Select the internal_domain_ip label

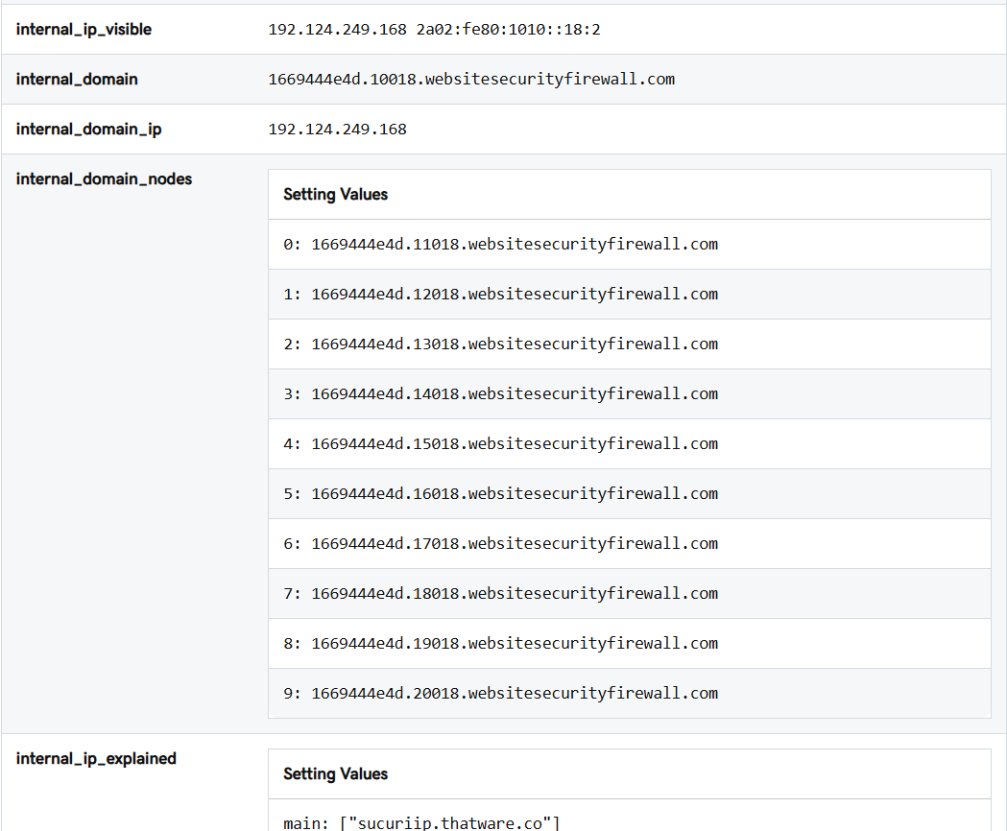[x=88, y=130]
